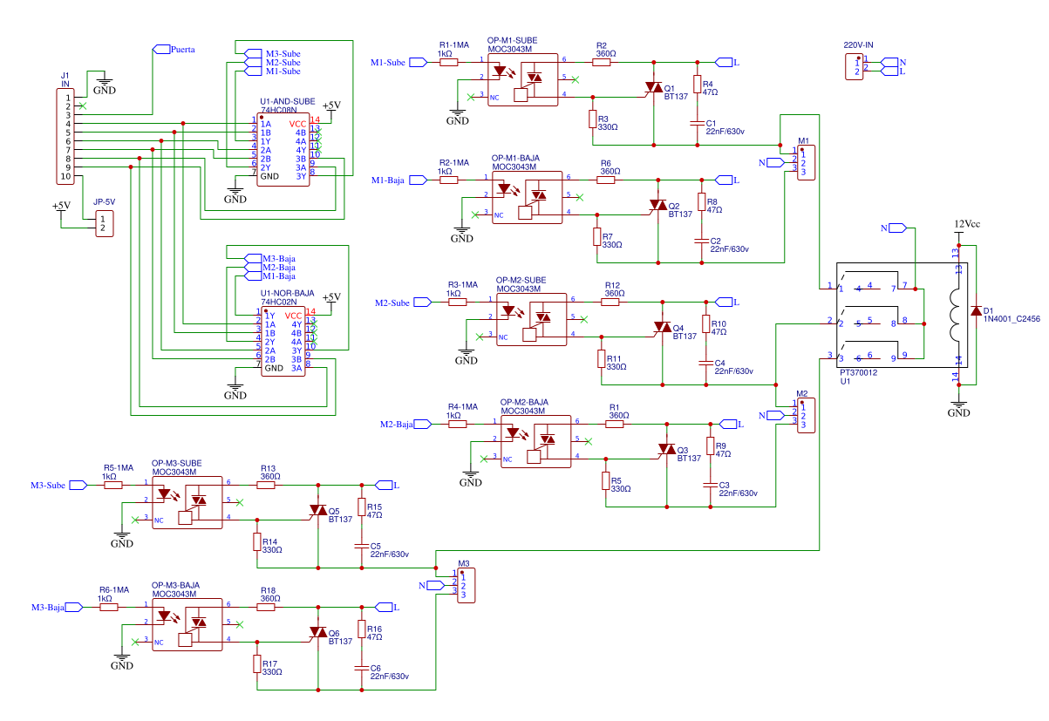1049x721 pixels.
Task: Click resistor R4-1MA symbol
Action: 457,424
